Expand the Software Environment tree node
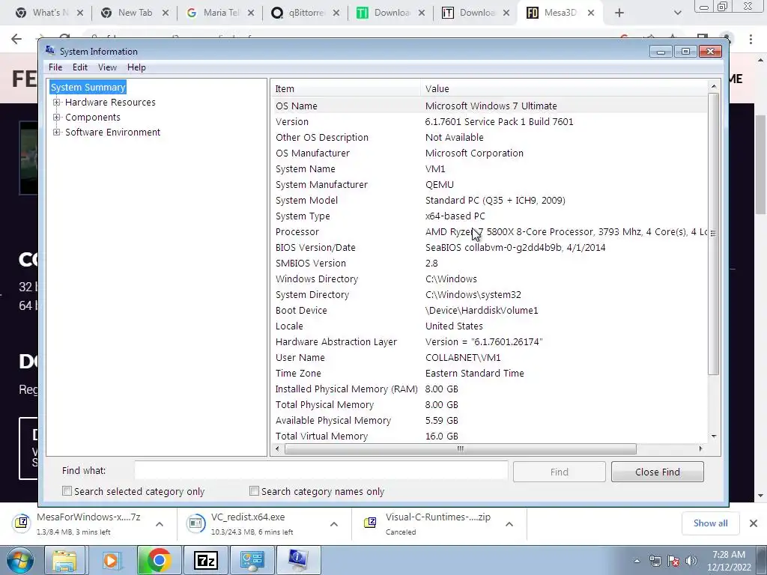The image size is (767, 575). [57, 132]
